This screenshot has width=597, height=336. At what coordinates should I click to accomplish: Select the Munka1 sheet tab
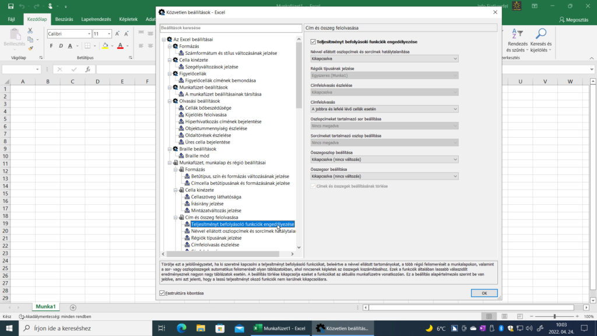45,307
